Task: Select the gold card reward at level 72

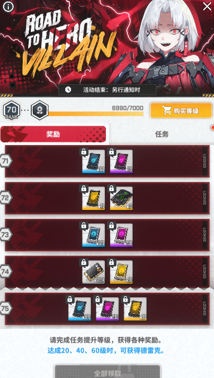Action: 93,198
